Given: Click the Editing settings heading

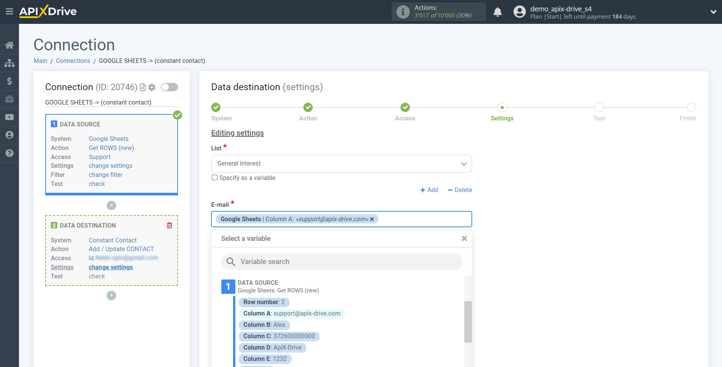Looking at the screenshot, I should point(237,133).
